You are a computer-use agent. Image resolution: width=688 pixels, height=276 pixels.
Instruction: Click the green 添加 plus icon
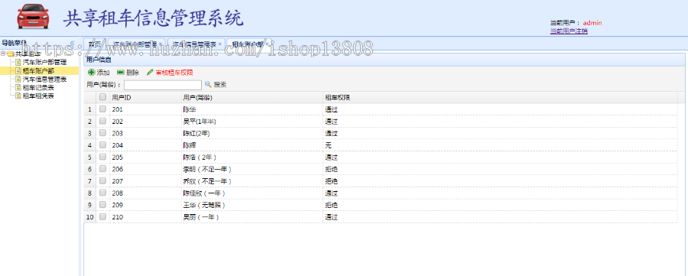point(91,73)
